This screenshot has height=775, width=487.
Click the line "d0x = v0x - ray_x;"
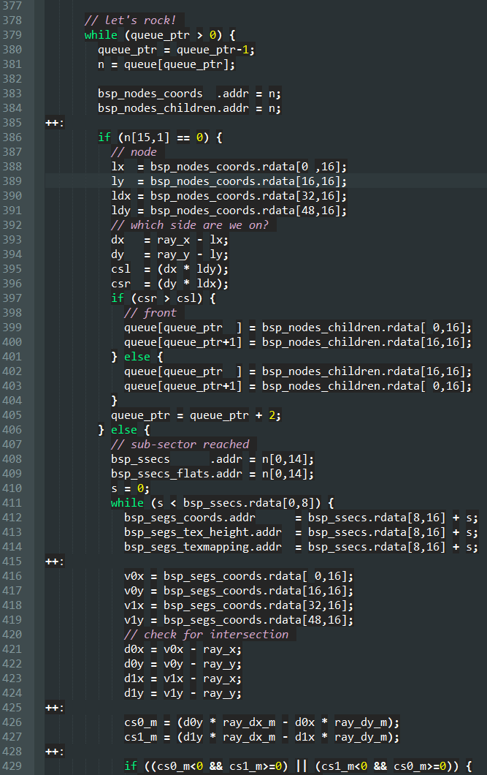point(183,649)
